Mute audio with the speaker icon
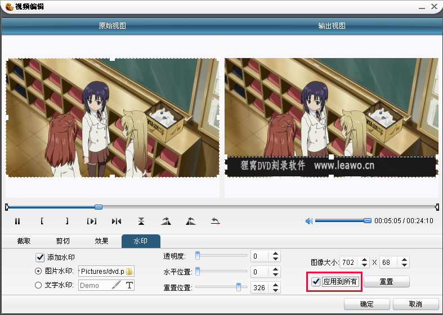Image resolution: width=443 pixels, height=315 pixels. pos(308,221)
